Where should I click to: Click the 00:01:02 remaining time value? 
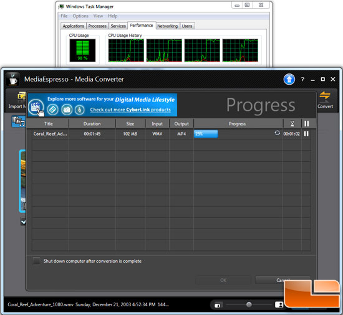click(x=292, y=134)
